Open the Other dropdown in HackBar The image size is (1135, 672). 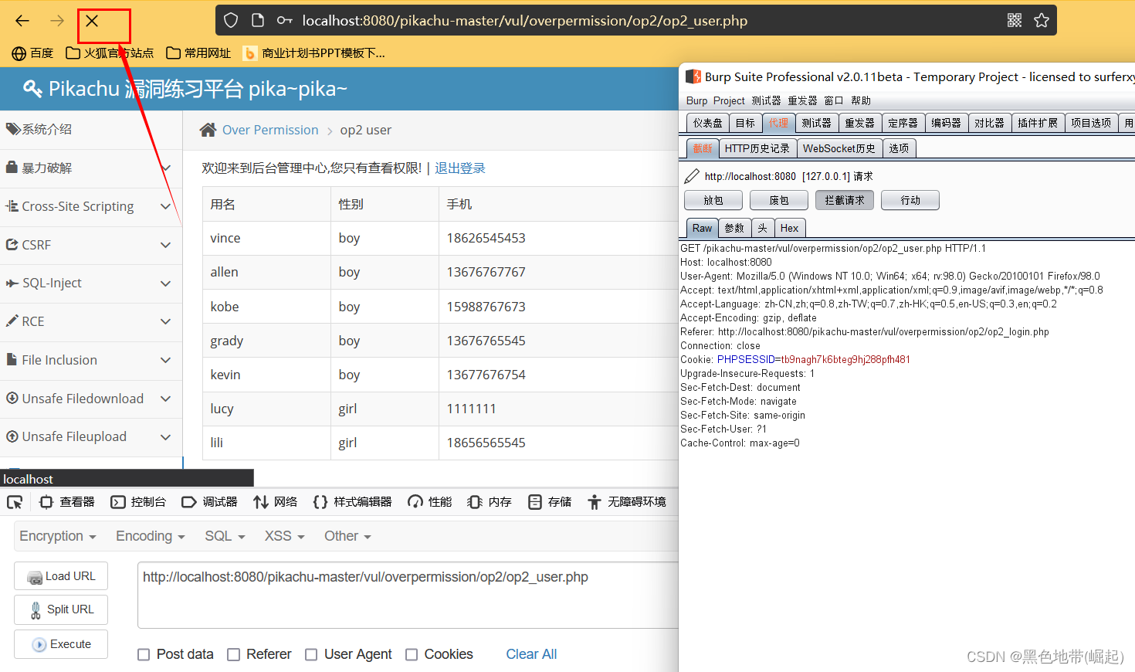[347, 536]
